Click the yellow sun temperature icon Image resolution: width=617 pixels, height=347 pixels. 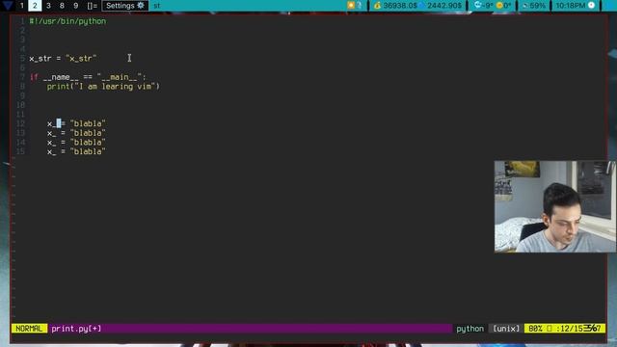(x=499, y=5)
